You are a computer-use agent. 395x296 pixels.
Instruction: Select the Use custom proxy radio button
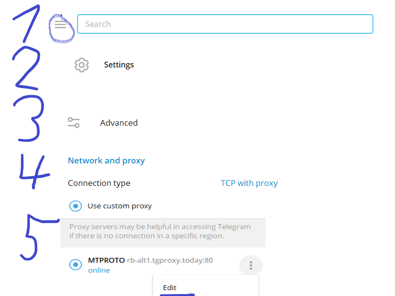tap(76, 206)
